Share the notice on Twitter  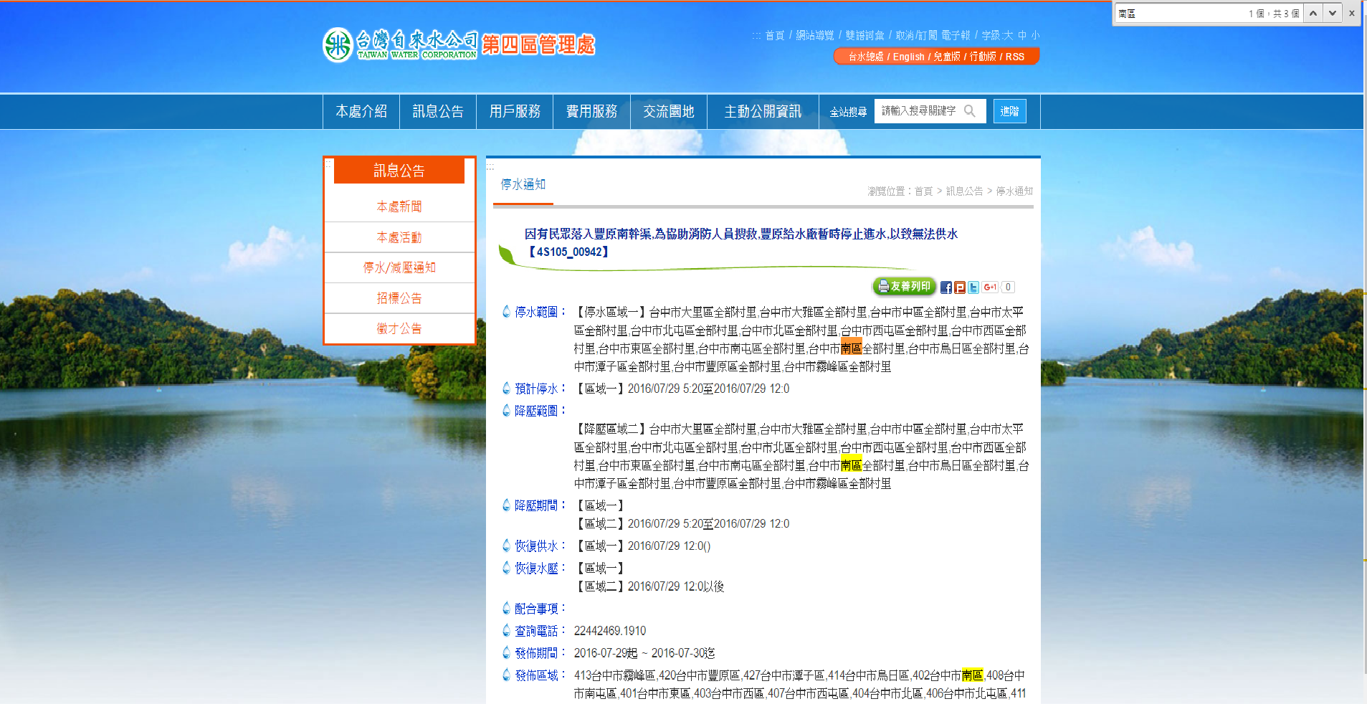(973, 287)
